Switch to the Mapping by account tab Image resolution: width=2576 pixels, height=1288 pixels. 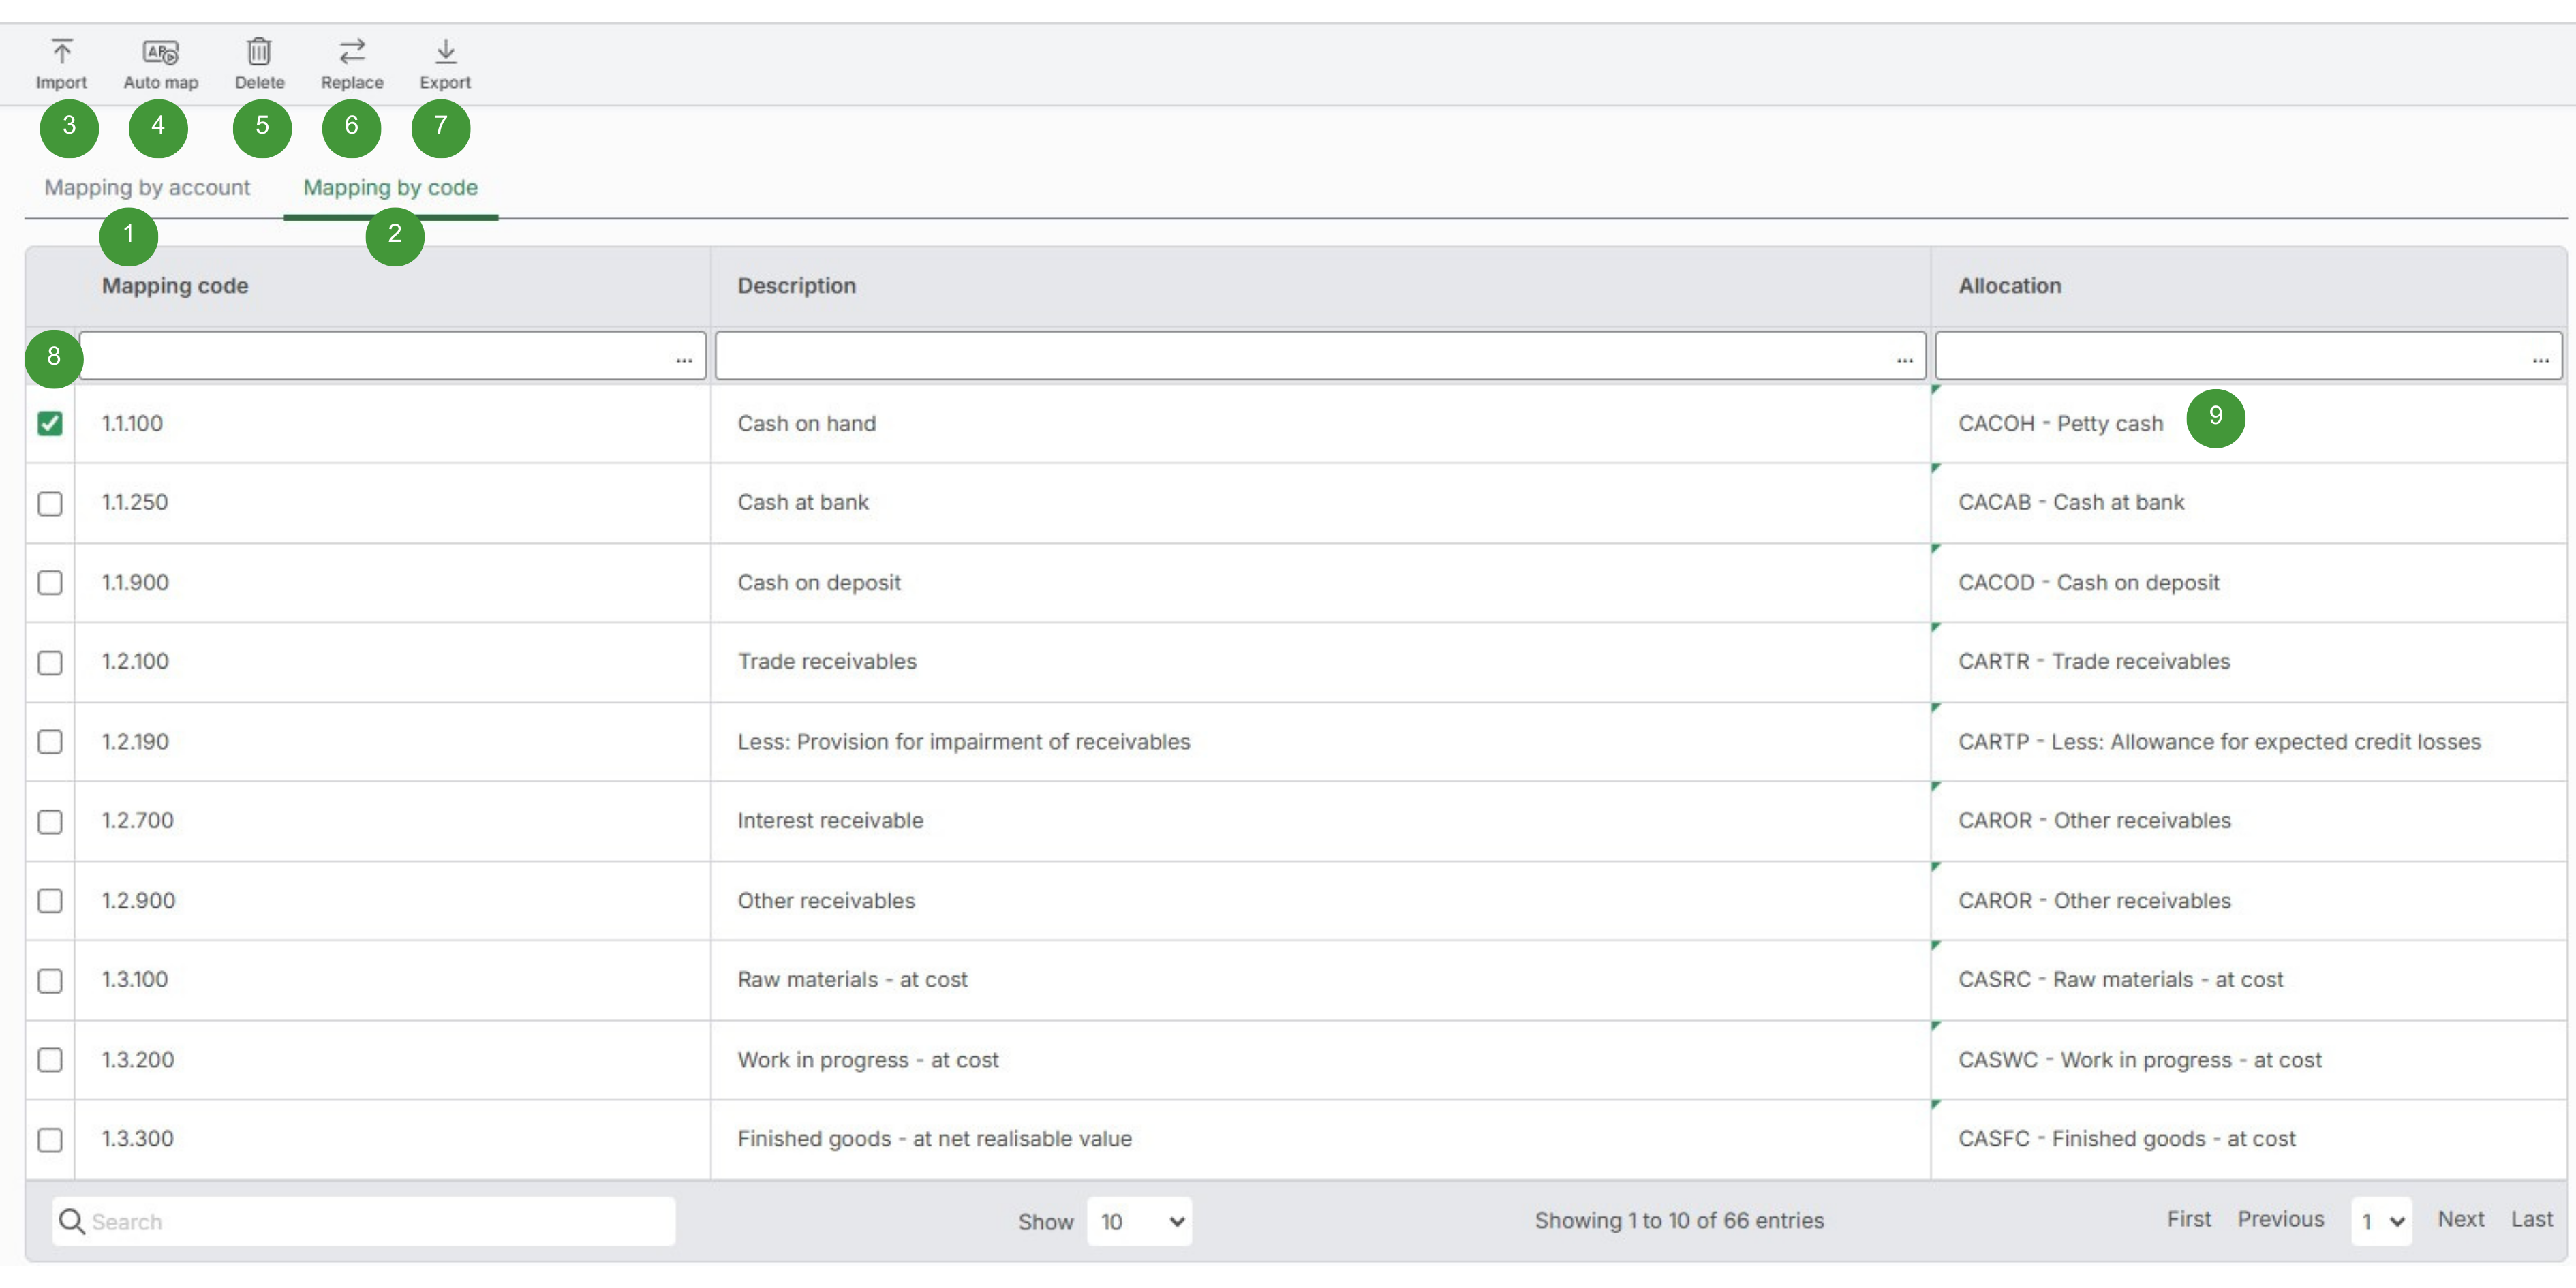[147, 188]
